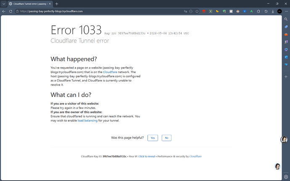Click the lower floating avatar near settings
Viewport: 290px width, 181px height.
click(277, 166)
